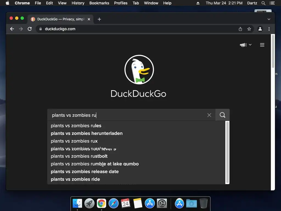Click the eject icon in the menu bar
Screen dimensions: 281x211
[198, 3]
